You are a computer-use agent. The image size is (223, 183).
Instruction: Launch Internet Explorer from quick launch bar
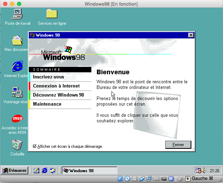(44, 170)
